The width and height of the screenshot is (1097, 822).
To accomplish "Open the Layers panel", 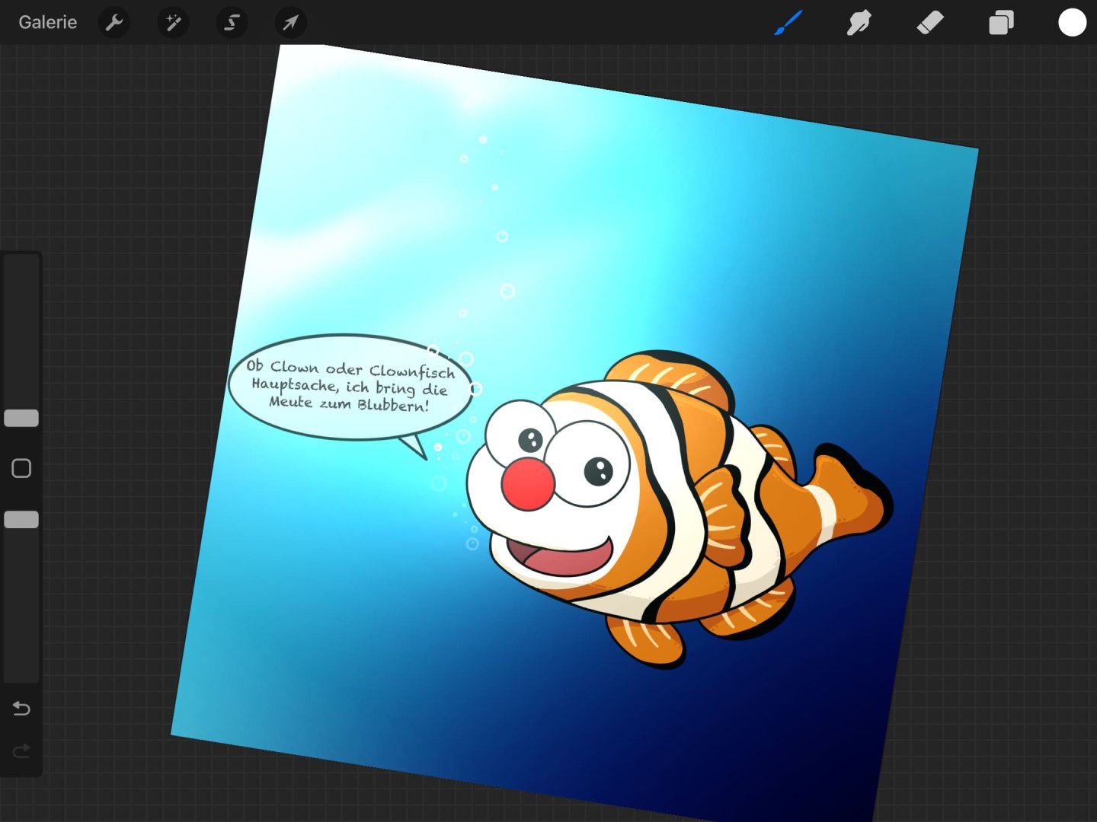I will click(x=1001, y=23).
